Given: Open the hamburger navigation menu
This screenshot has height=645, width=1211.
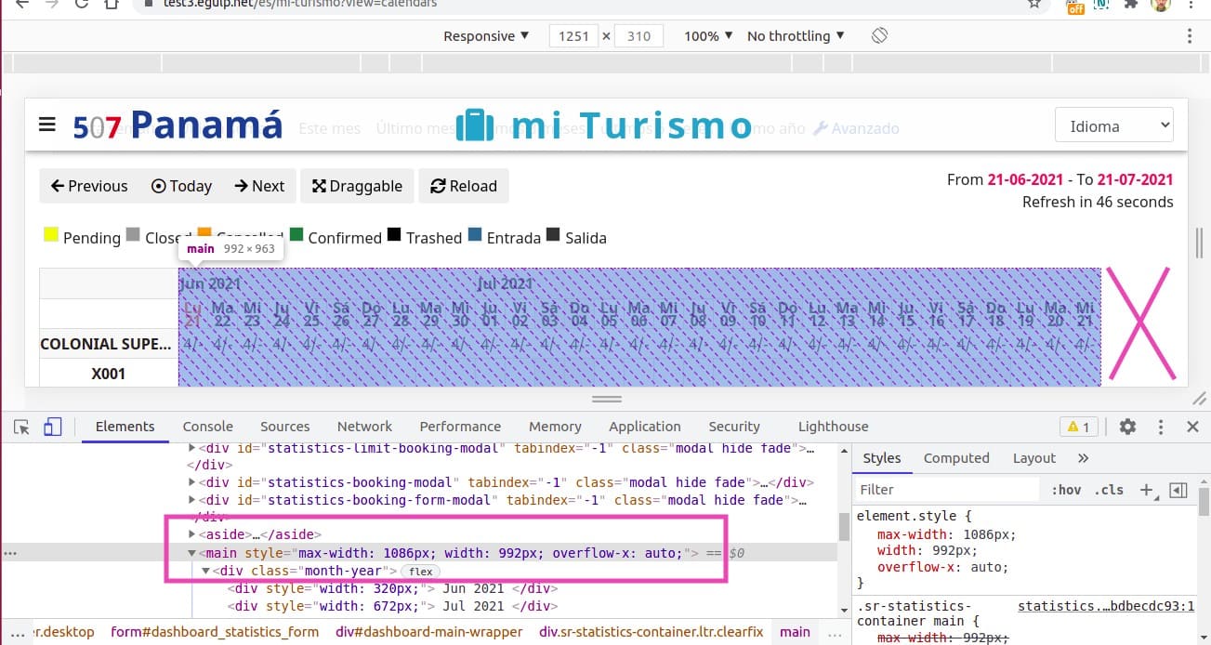Looking at the screenshot, I should 47,125.
